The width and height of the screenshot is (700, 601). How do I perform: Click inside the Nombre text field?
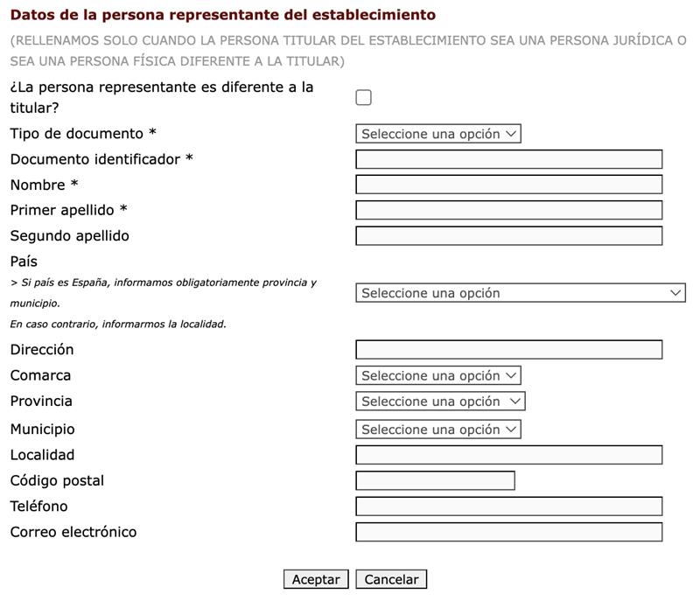pyautogui.click(x=510, y=185)
